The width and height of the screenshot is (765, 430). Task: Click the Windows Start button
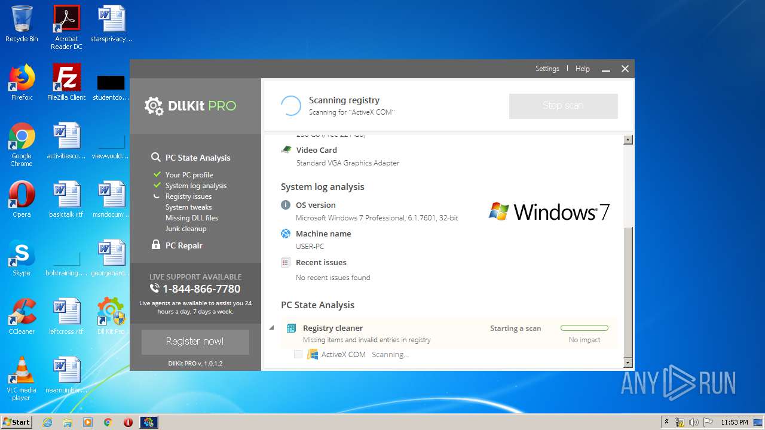coord(17,422)
